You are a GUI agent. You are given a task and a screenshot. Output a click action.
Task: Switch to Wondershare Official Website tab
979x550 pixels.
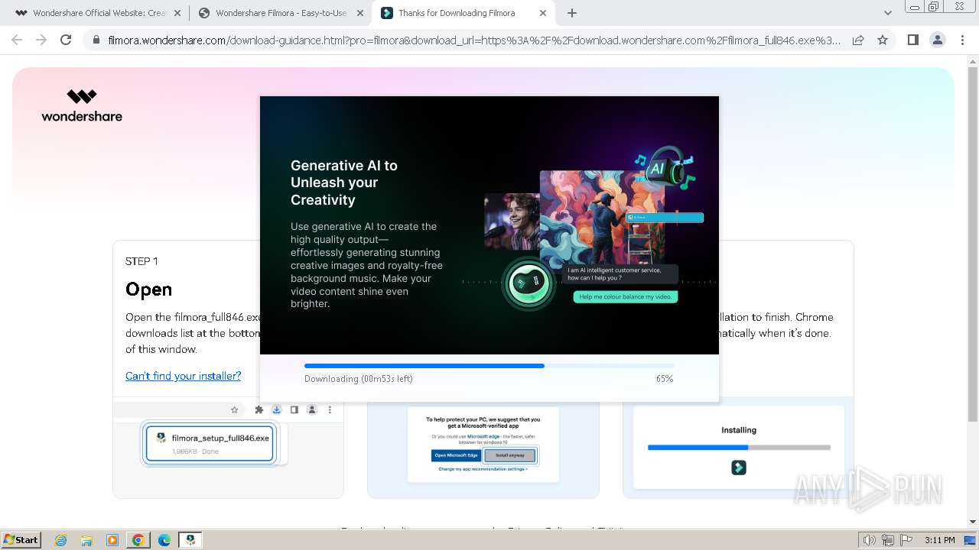click(92, 13)
